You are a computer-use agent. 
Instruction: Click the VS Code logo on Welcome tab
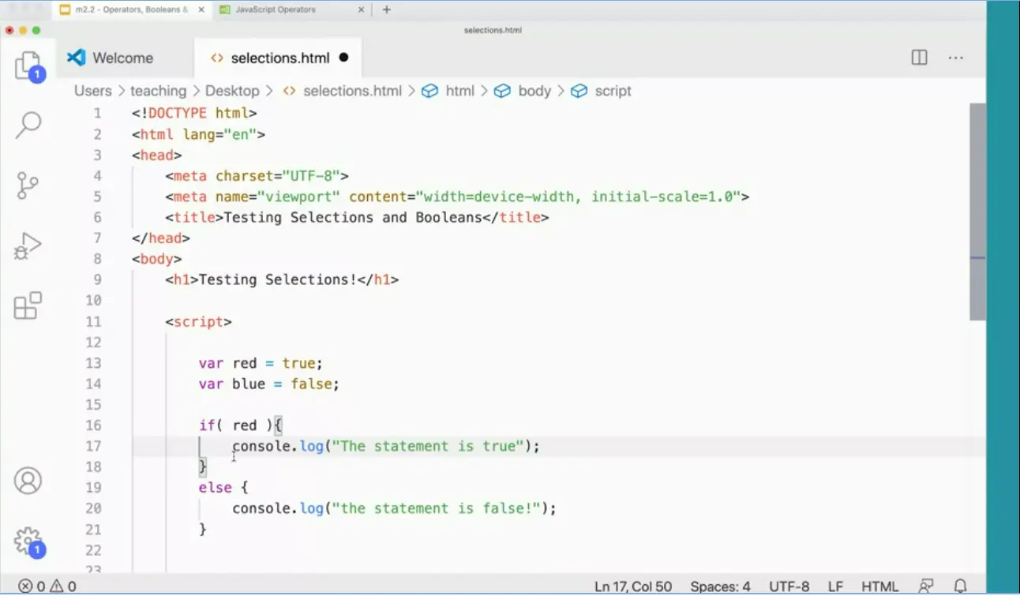pos(76,58)
